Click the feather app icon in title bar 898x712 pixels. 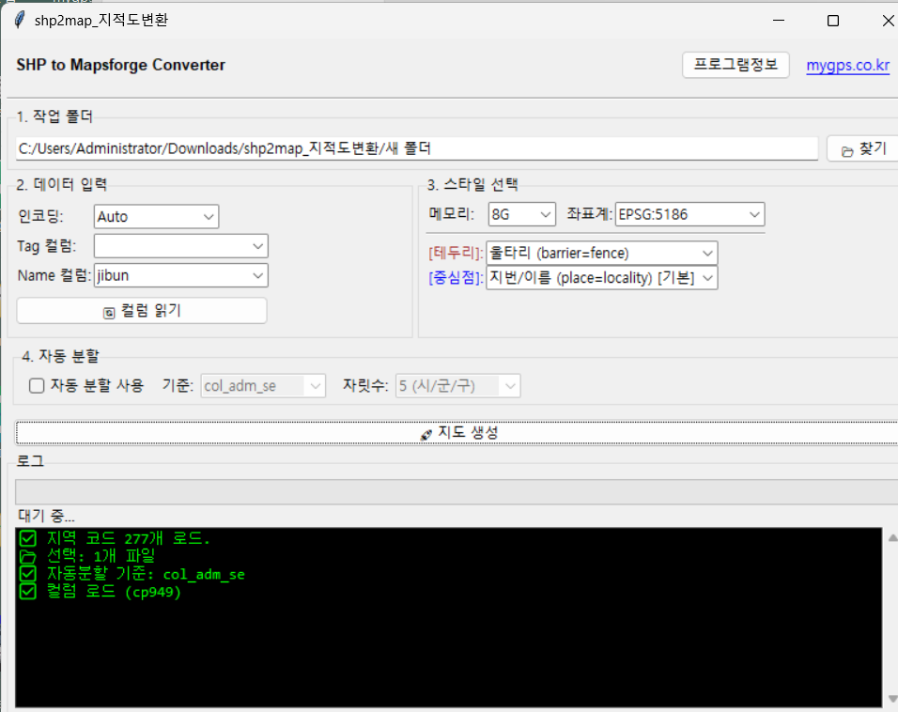[x=19, y=20]
